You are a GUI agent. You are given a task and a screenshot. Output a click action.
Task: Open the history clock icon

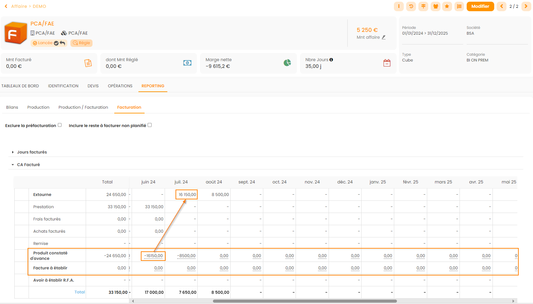(411, 6)
